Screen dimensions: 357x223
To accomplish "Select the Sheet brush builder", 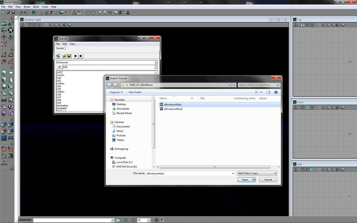I will tap(11, 73).
